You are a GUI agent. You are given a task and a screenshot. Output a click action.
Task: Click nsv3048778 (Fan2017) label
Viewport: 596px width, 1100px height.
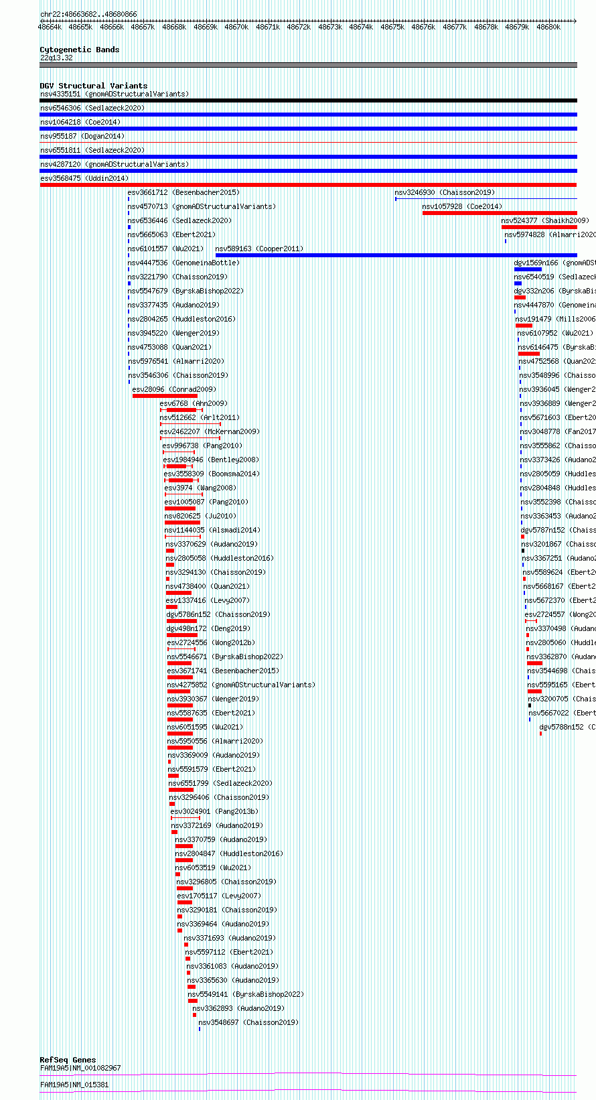pyautogui.click(x=558, y=431)
